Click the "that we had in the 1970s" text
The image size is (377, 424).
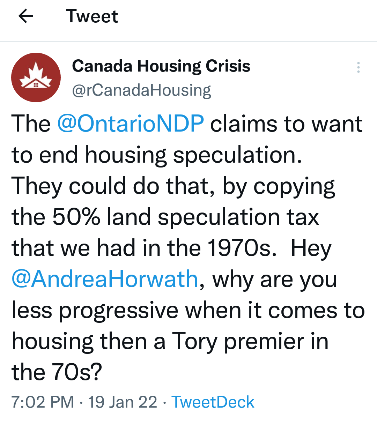(141, 248)
